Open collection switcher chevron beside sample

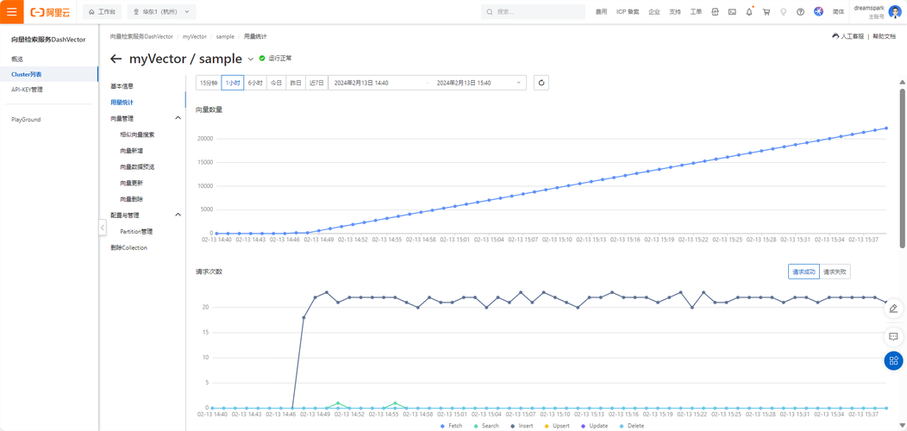(251, 59)
